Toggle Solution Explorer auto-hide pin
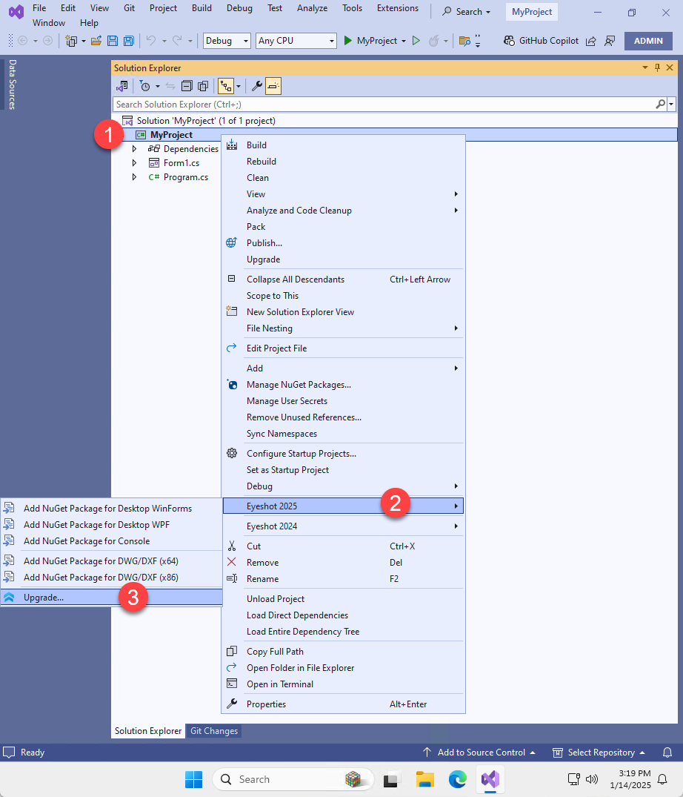The image size is (683, 797). (657, 68)
